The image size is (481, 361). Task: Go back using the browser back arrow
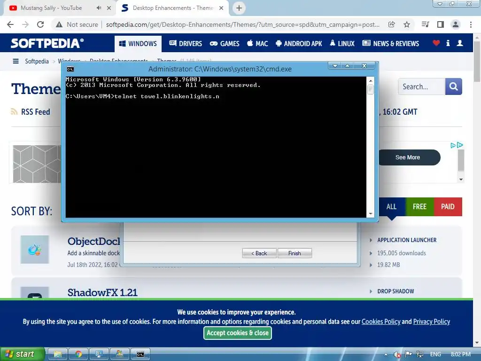pyautogui.click(x=10, y=24)
